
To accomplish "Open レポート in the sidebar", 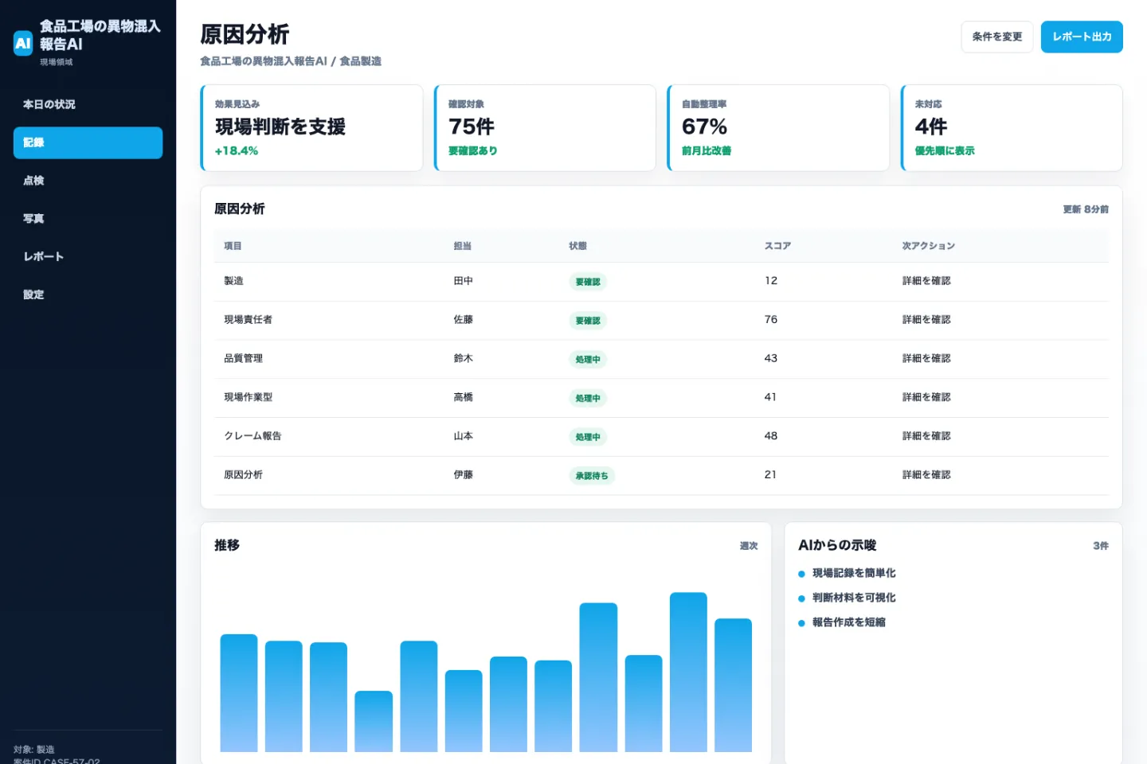I will (x=88, y=256).
